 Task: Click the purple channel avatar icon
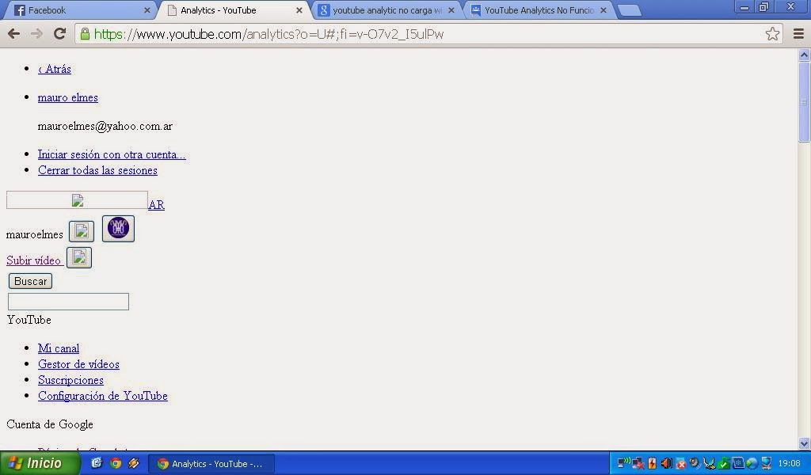pyautogui.click(x=119, y=229)
